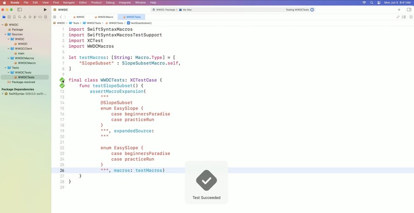This screenshot has width=414, height=213.
Task: Open the File menu
Action: (x=26, y=3)
